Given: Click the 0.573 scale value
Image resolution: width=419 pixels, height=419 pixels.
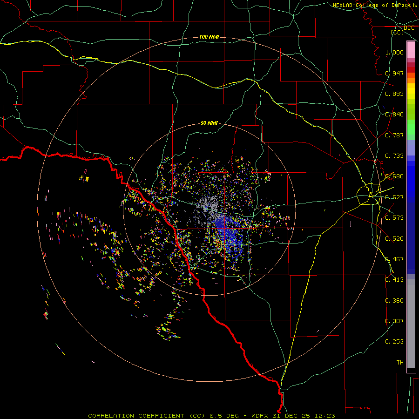Looking at the screenshot, I should 394,218.
